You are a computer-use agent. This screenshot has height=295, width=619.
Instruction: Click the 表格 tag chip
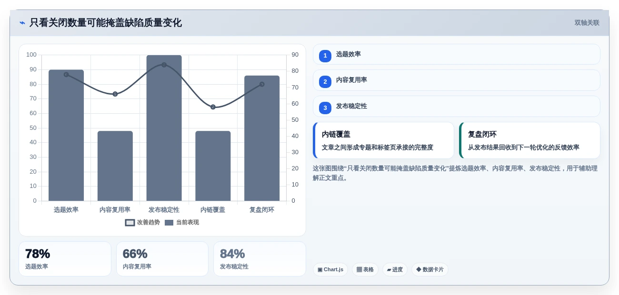click(x=365, y=269)
